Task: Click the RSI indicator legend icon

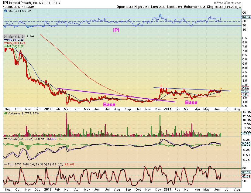Action: pos(5,11)
